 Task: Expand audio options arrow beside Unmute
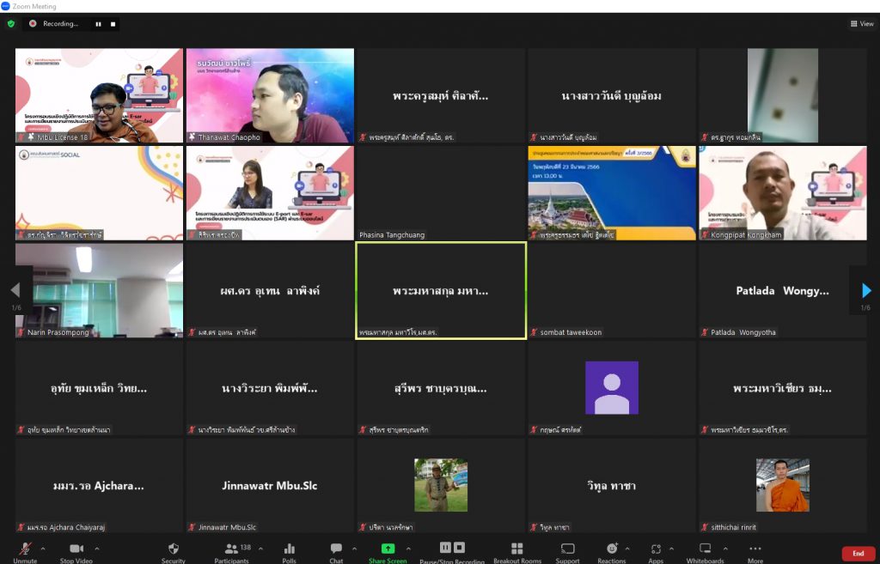(x=46, y=548)
